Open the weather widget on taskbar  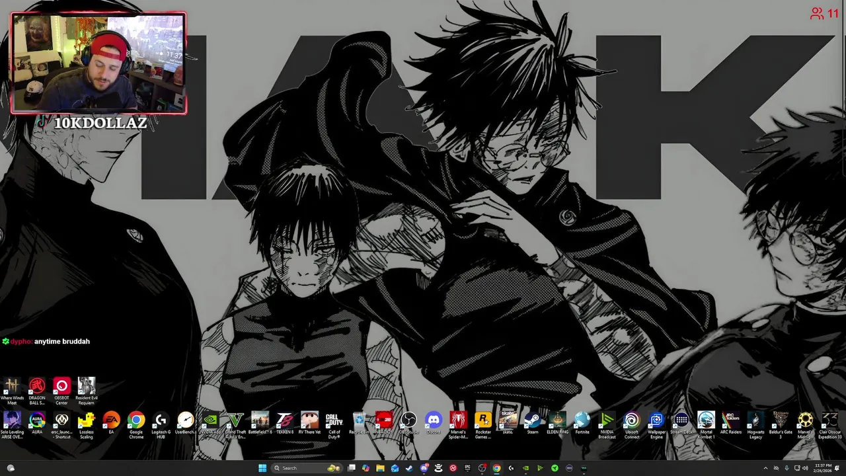(11, 468)
